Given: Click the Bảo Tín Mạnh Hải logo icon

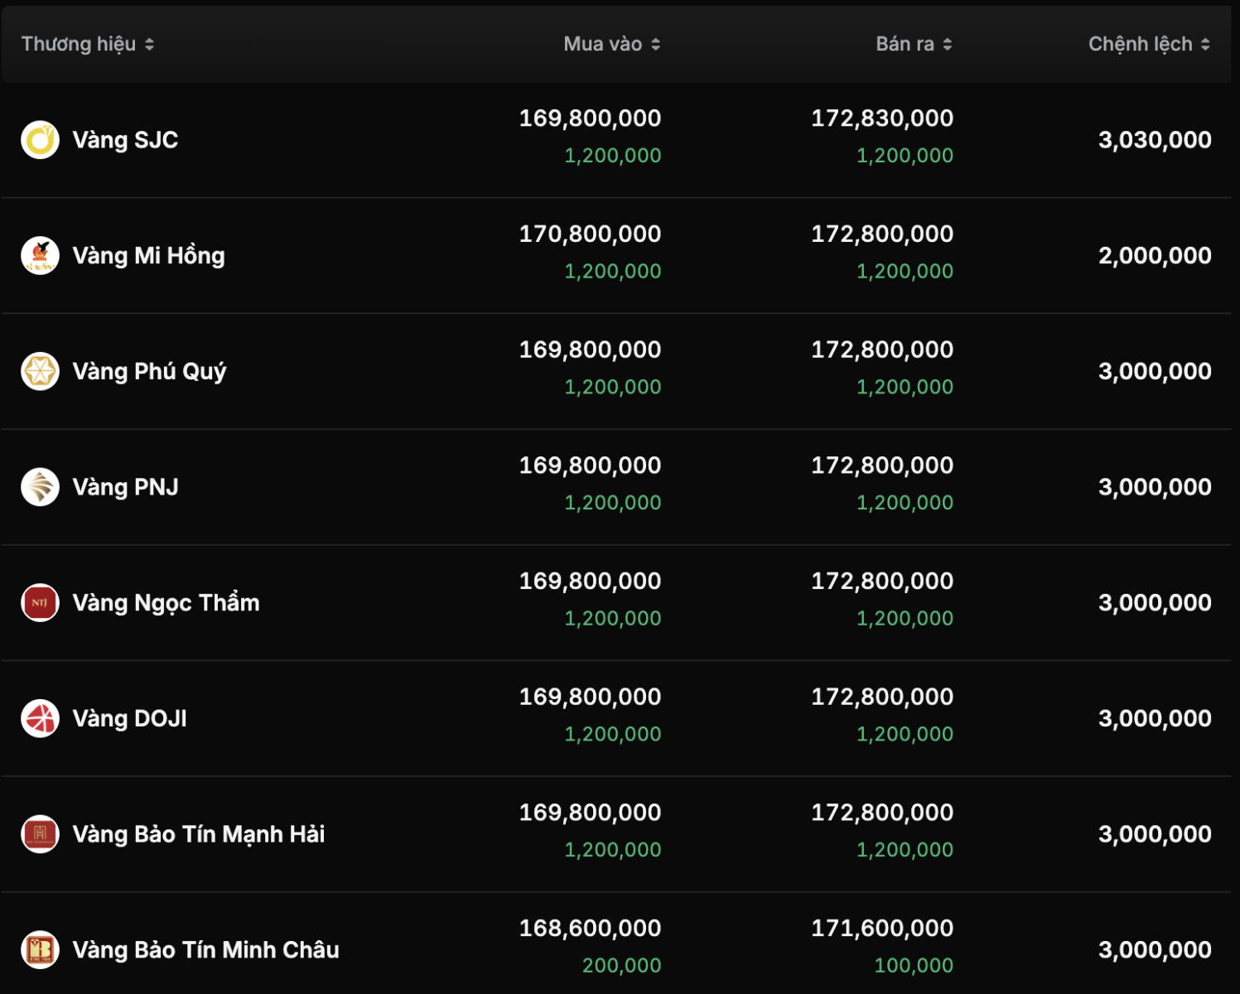Looking at the screenshot, I should click(x=40, y=834).
